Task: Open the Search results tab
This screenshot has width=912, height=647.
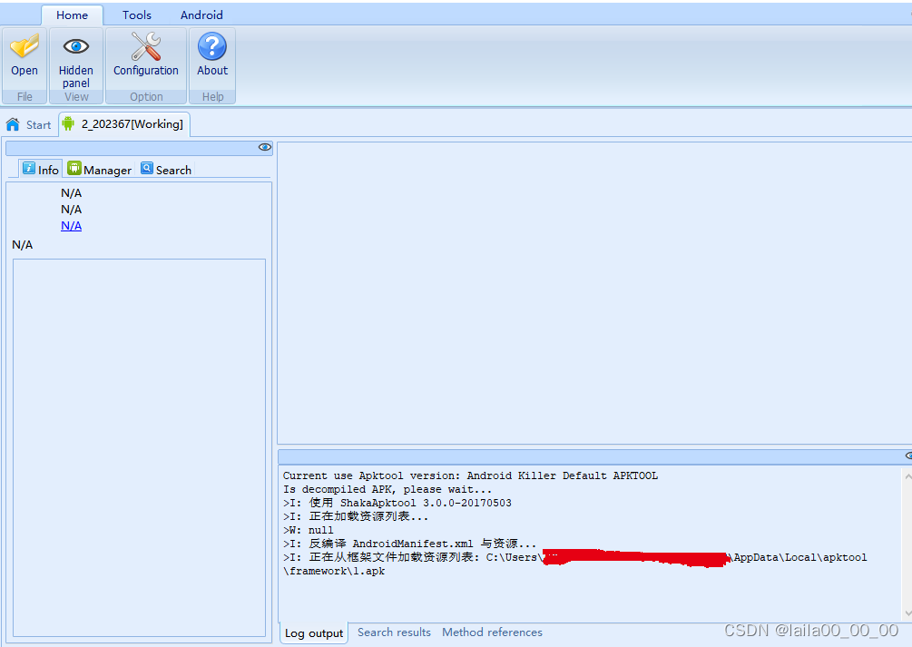Action: click(394, 632)
